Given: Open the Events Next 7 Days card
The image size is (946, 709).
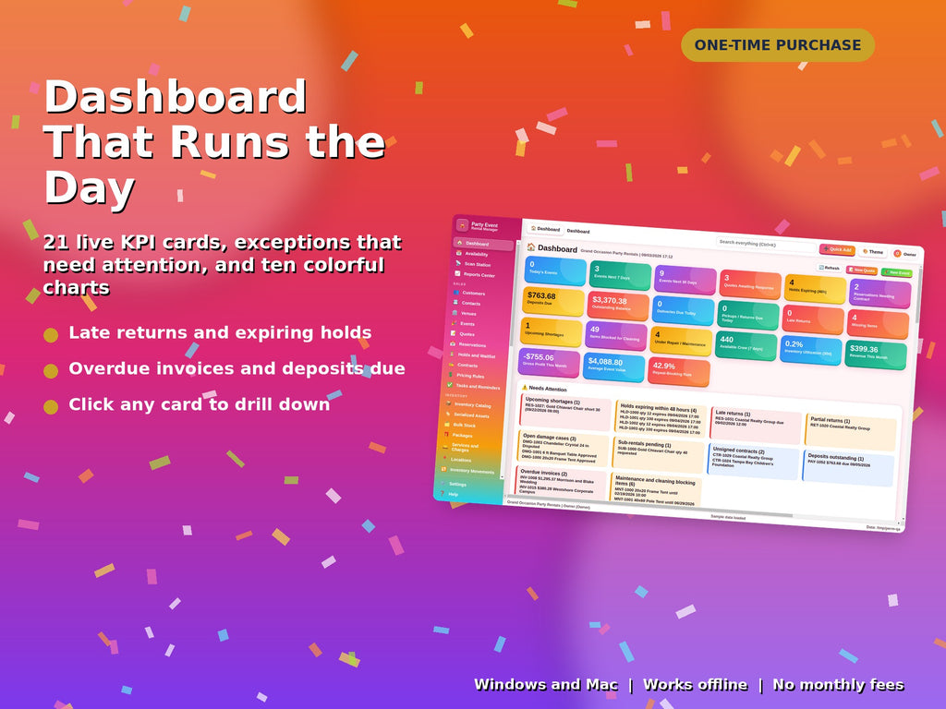Looking at the screenshot, I should [620, 275].
